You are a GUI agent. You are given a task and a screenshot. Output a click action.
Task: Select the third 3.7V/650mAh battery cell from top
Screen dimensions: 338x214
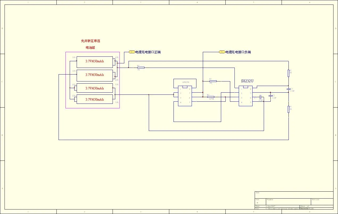[x=95, y=88]
